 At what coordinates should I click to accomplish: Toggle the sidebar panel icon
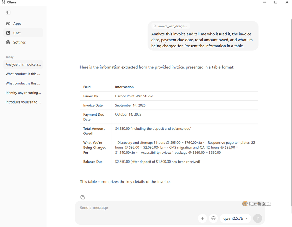tap(8, 13)
